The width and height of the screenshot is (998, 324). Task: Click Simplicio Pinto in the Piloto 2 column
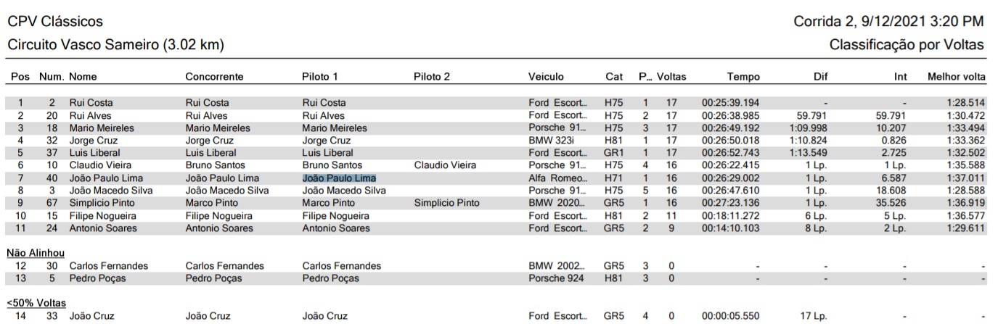tap(446, 203)
